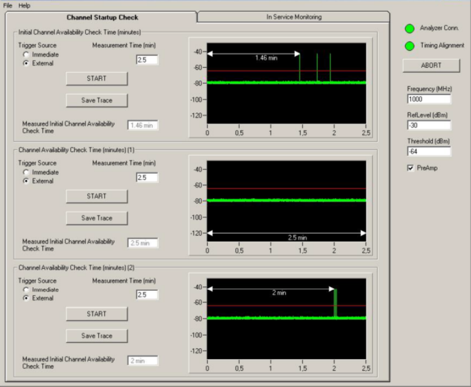The height and width of the screenshot is (387, 471).
Task: Click the RefLevel (dBm) label
Action: 427,115
